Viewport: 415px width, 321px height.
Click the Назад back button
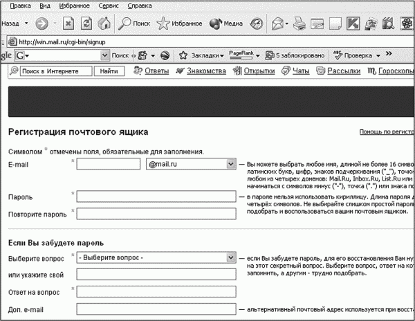tap(10, 24)
